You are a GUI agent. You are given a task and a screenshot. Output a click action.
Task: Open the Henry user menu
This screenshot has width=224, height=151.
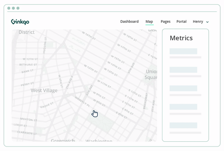(198, 22)
